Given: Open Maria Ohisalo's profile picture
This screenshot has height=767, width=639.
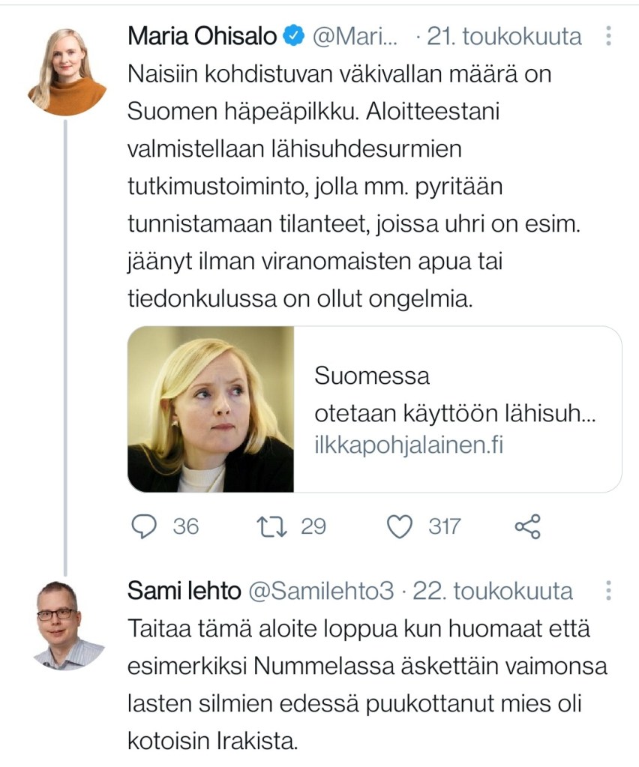Looking at the screenshot, I should (67, 71).
